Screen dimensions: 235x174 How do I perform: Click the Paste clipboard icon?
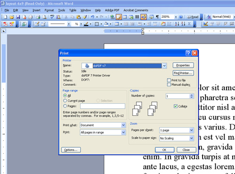tap(78, 17)
